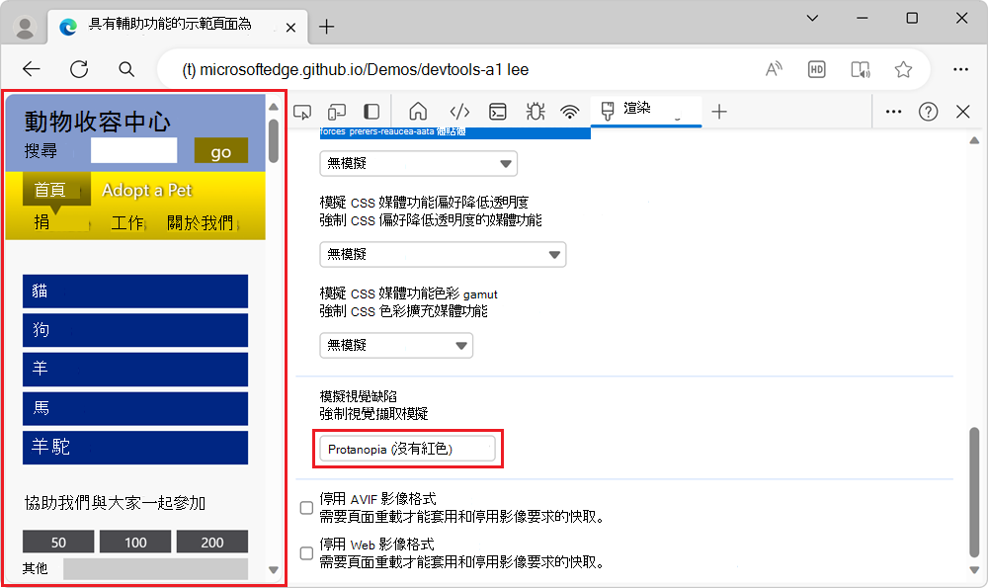Viewport: 988px width, 588px height.
Task: Open the 關於我們 navigation link
Action: click(x=200, y=222)
